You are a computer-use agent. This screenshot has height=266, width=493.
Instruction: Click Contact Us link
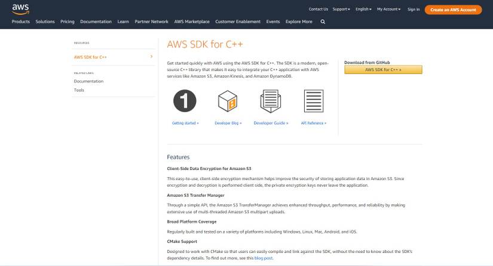[x=318, y=10]
